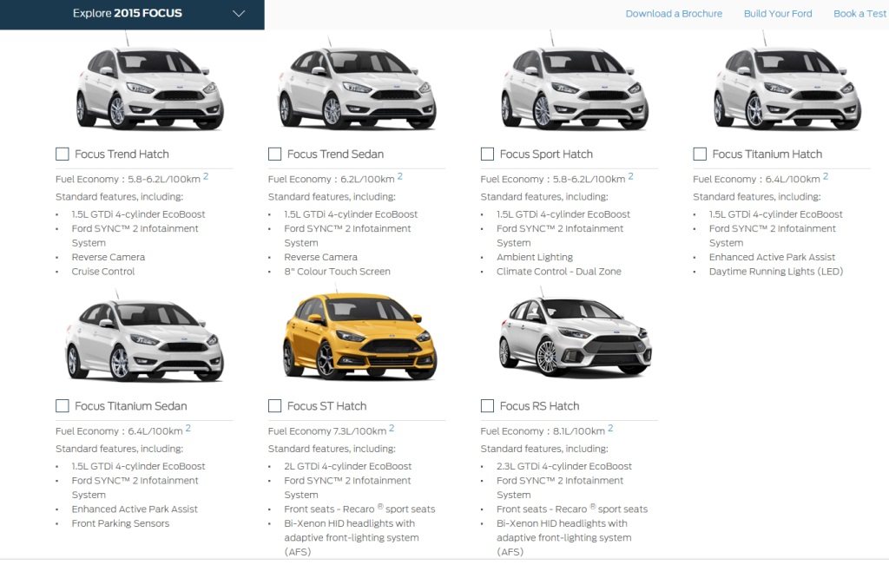Expand the Explore 2015 Focus dropdown
The height and width of the screenshot is (565, 889).
point(132,14)
